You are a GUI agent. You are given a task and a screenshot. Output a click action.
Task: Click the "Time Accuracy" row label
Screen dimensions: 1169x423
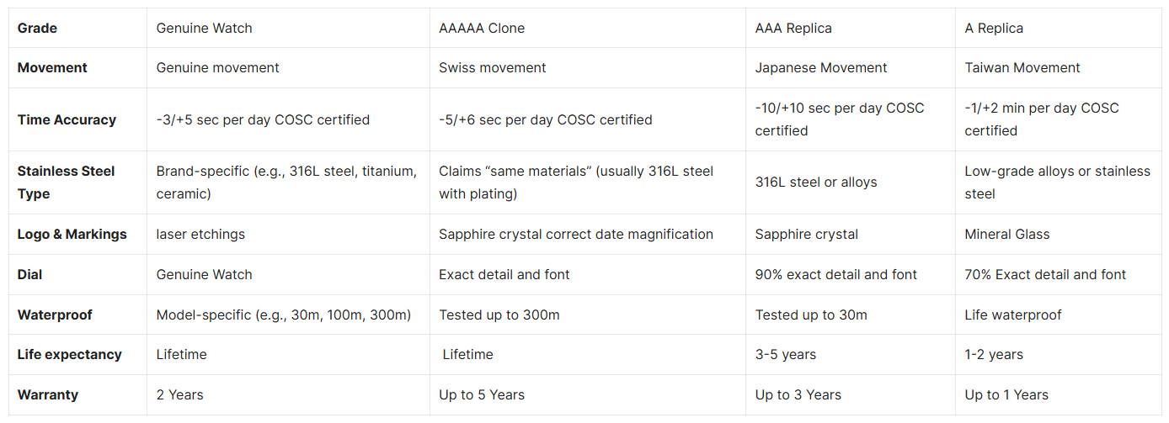[67, 119]
